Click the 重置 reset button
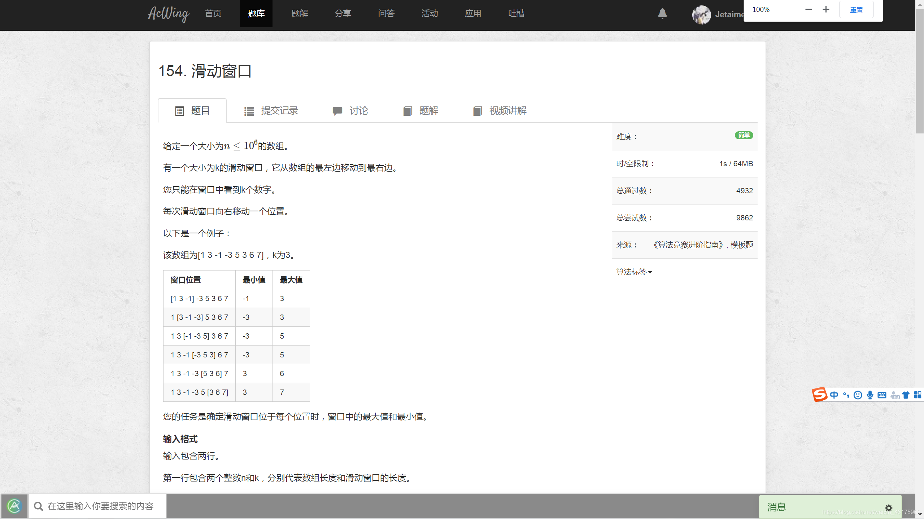This screenshot has height=519, width=924. [x=857, y=9]
